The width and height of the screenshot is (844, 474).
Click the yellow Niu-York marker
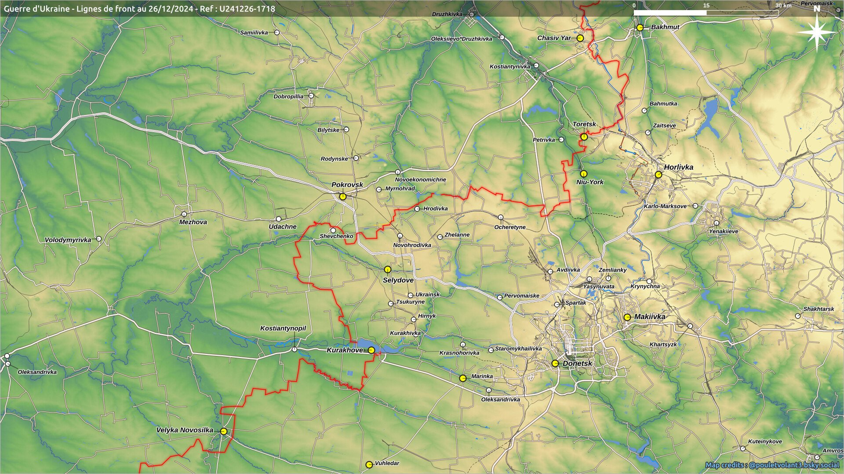[584, 174]
